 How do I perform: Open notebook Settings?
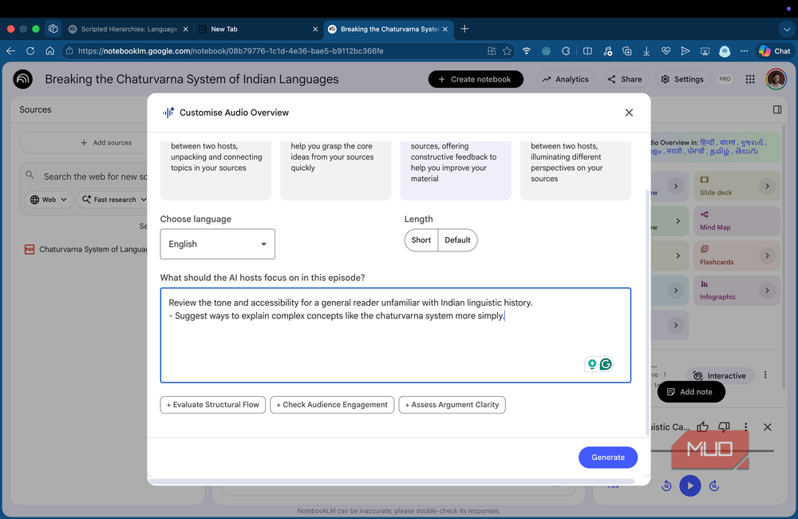pos(682,79)
